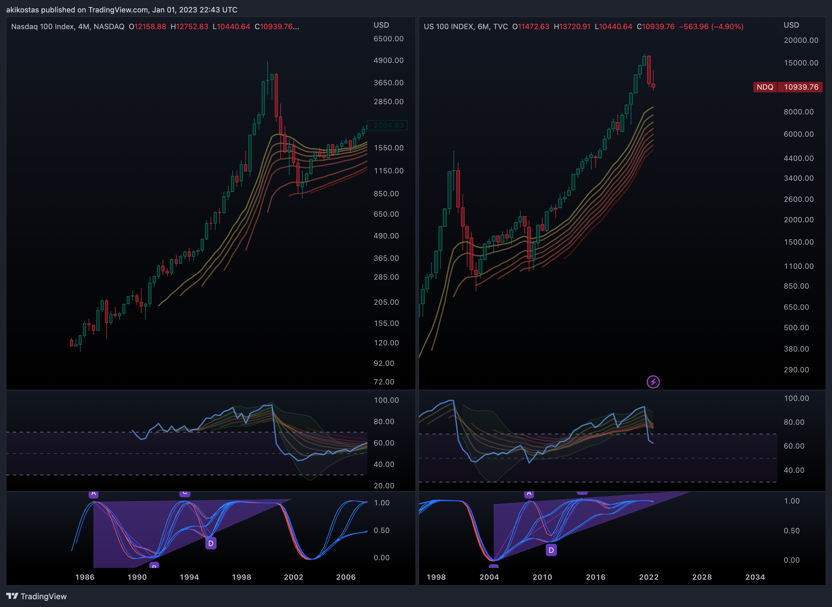832x607 pixels.
Task: Open the 'US 100 INDEX, 6M, TVC' title
Action: pyautogui.click(x=466, y=26)
